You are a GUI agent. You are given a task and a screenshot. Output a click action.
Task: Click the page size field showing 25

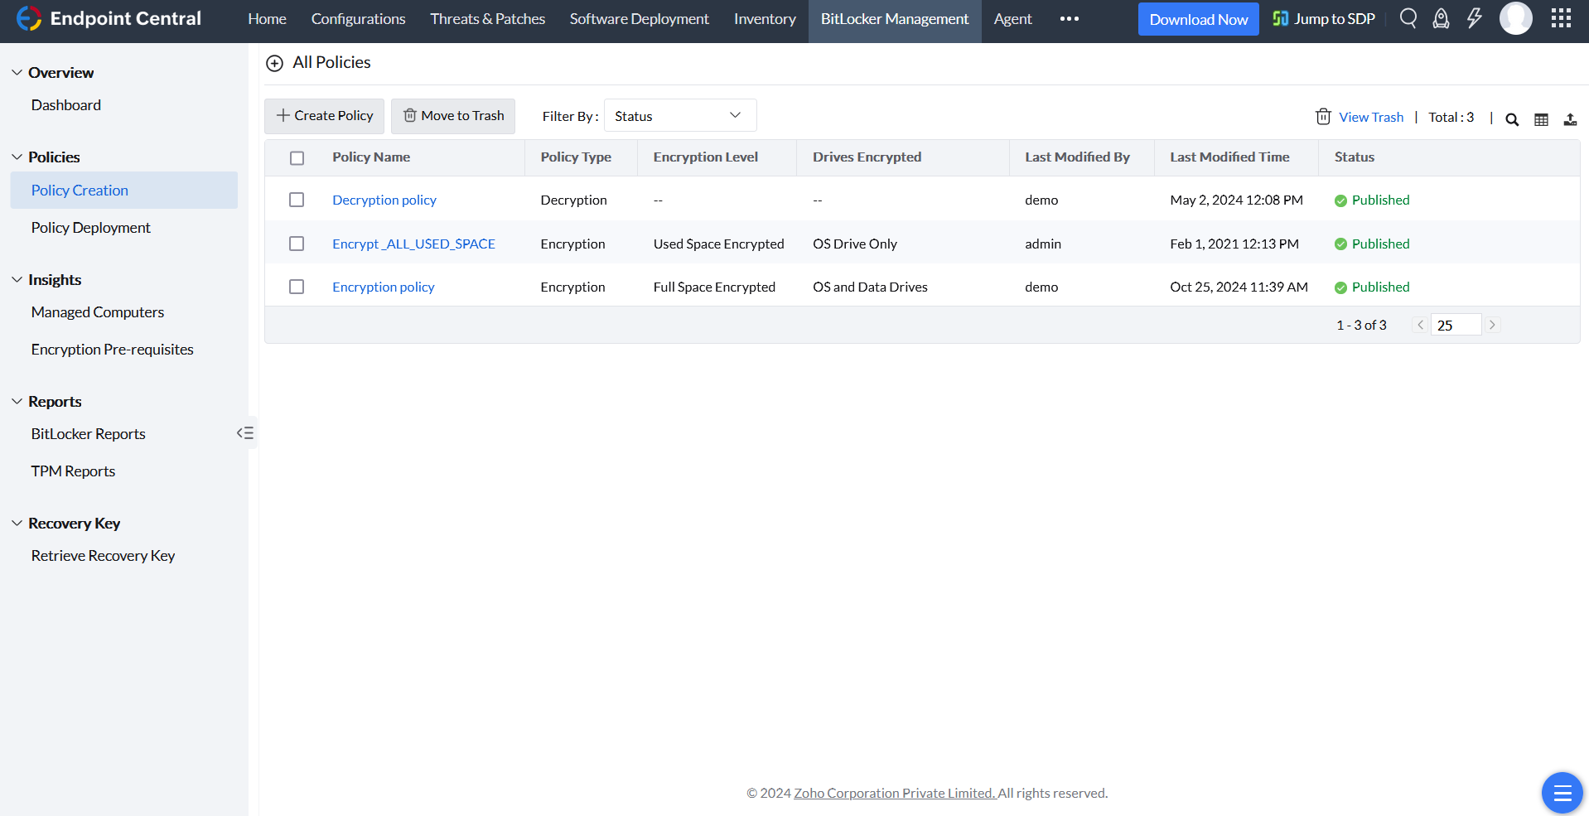coord(1456,325)
